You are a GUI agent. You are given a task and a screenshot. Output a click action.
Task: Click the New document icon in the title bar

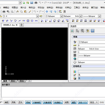[x=23, y=3]
